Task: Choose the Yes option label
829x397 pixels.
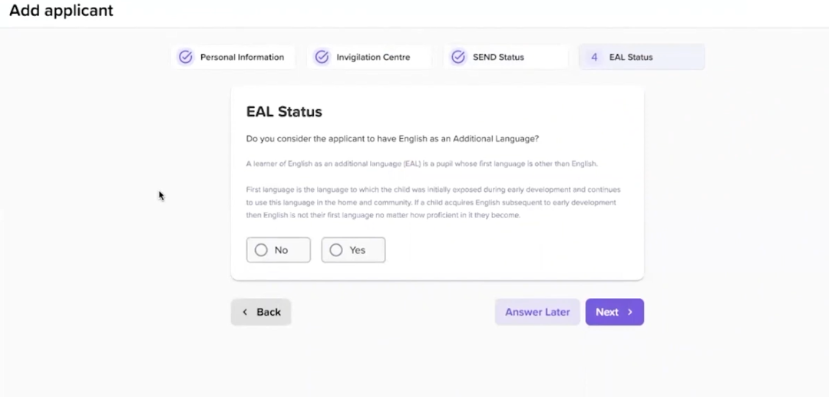Action: click(x=358, y=250)
